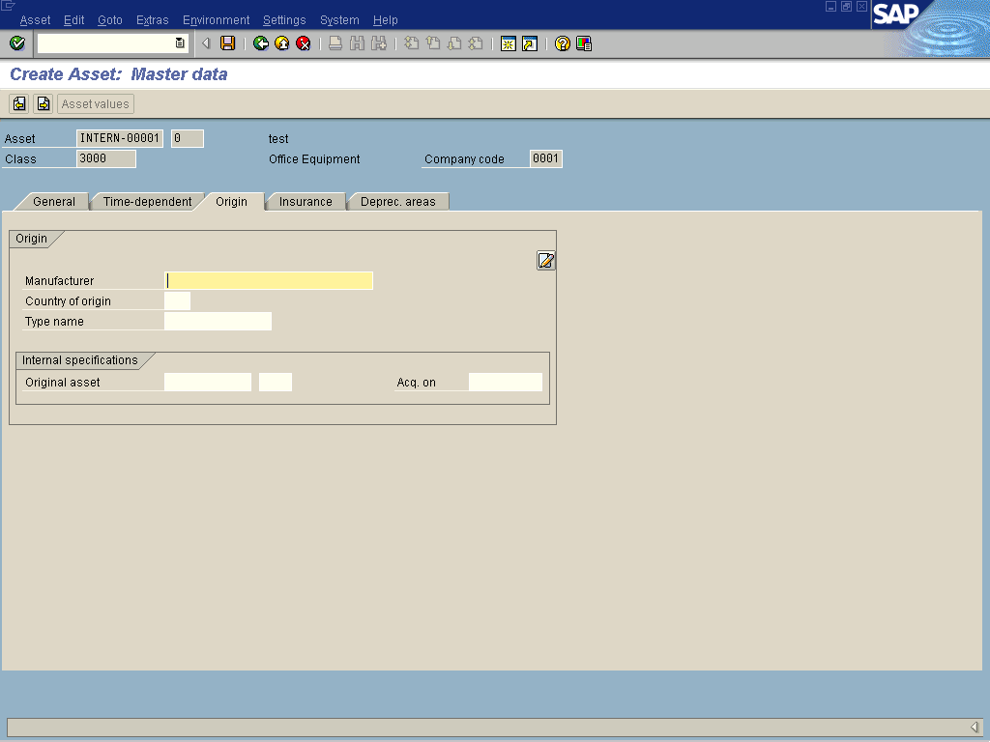The width and height of the screenshot is (990, 742).
Task: Click the next tab page icon
Action: (x=43, y=103)
